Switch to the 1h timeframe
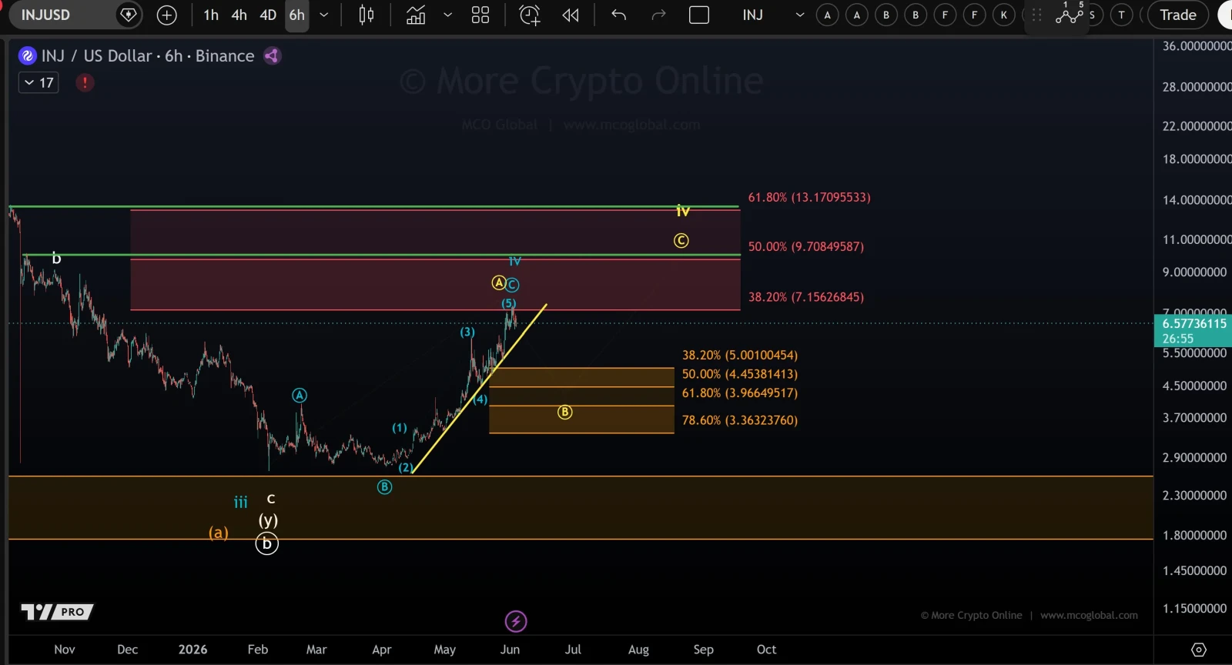1232x665 pixels. [211, 15]
